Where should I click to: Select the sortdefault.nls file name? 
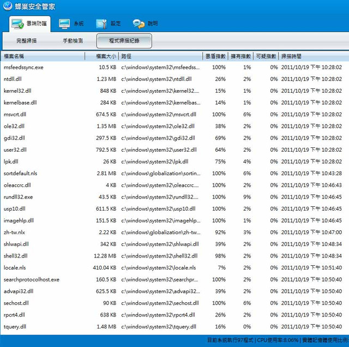[x=21, y=174]
